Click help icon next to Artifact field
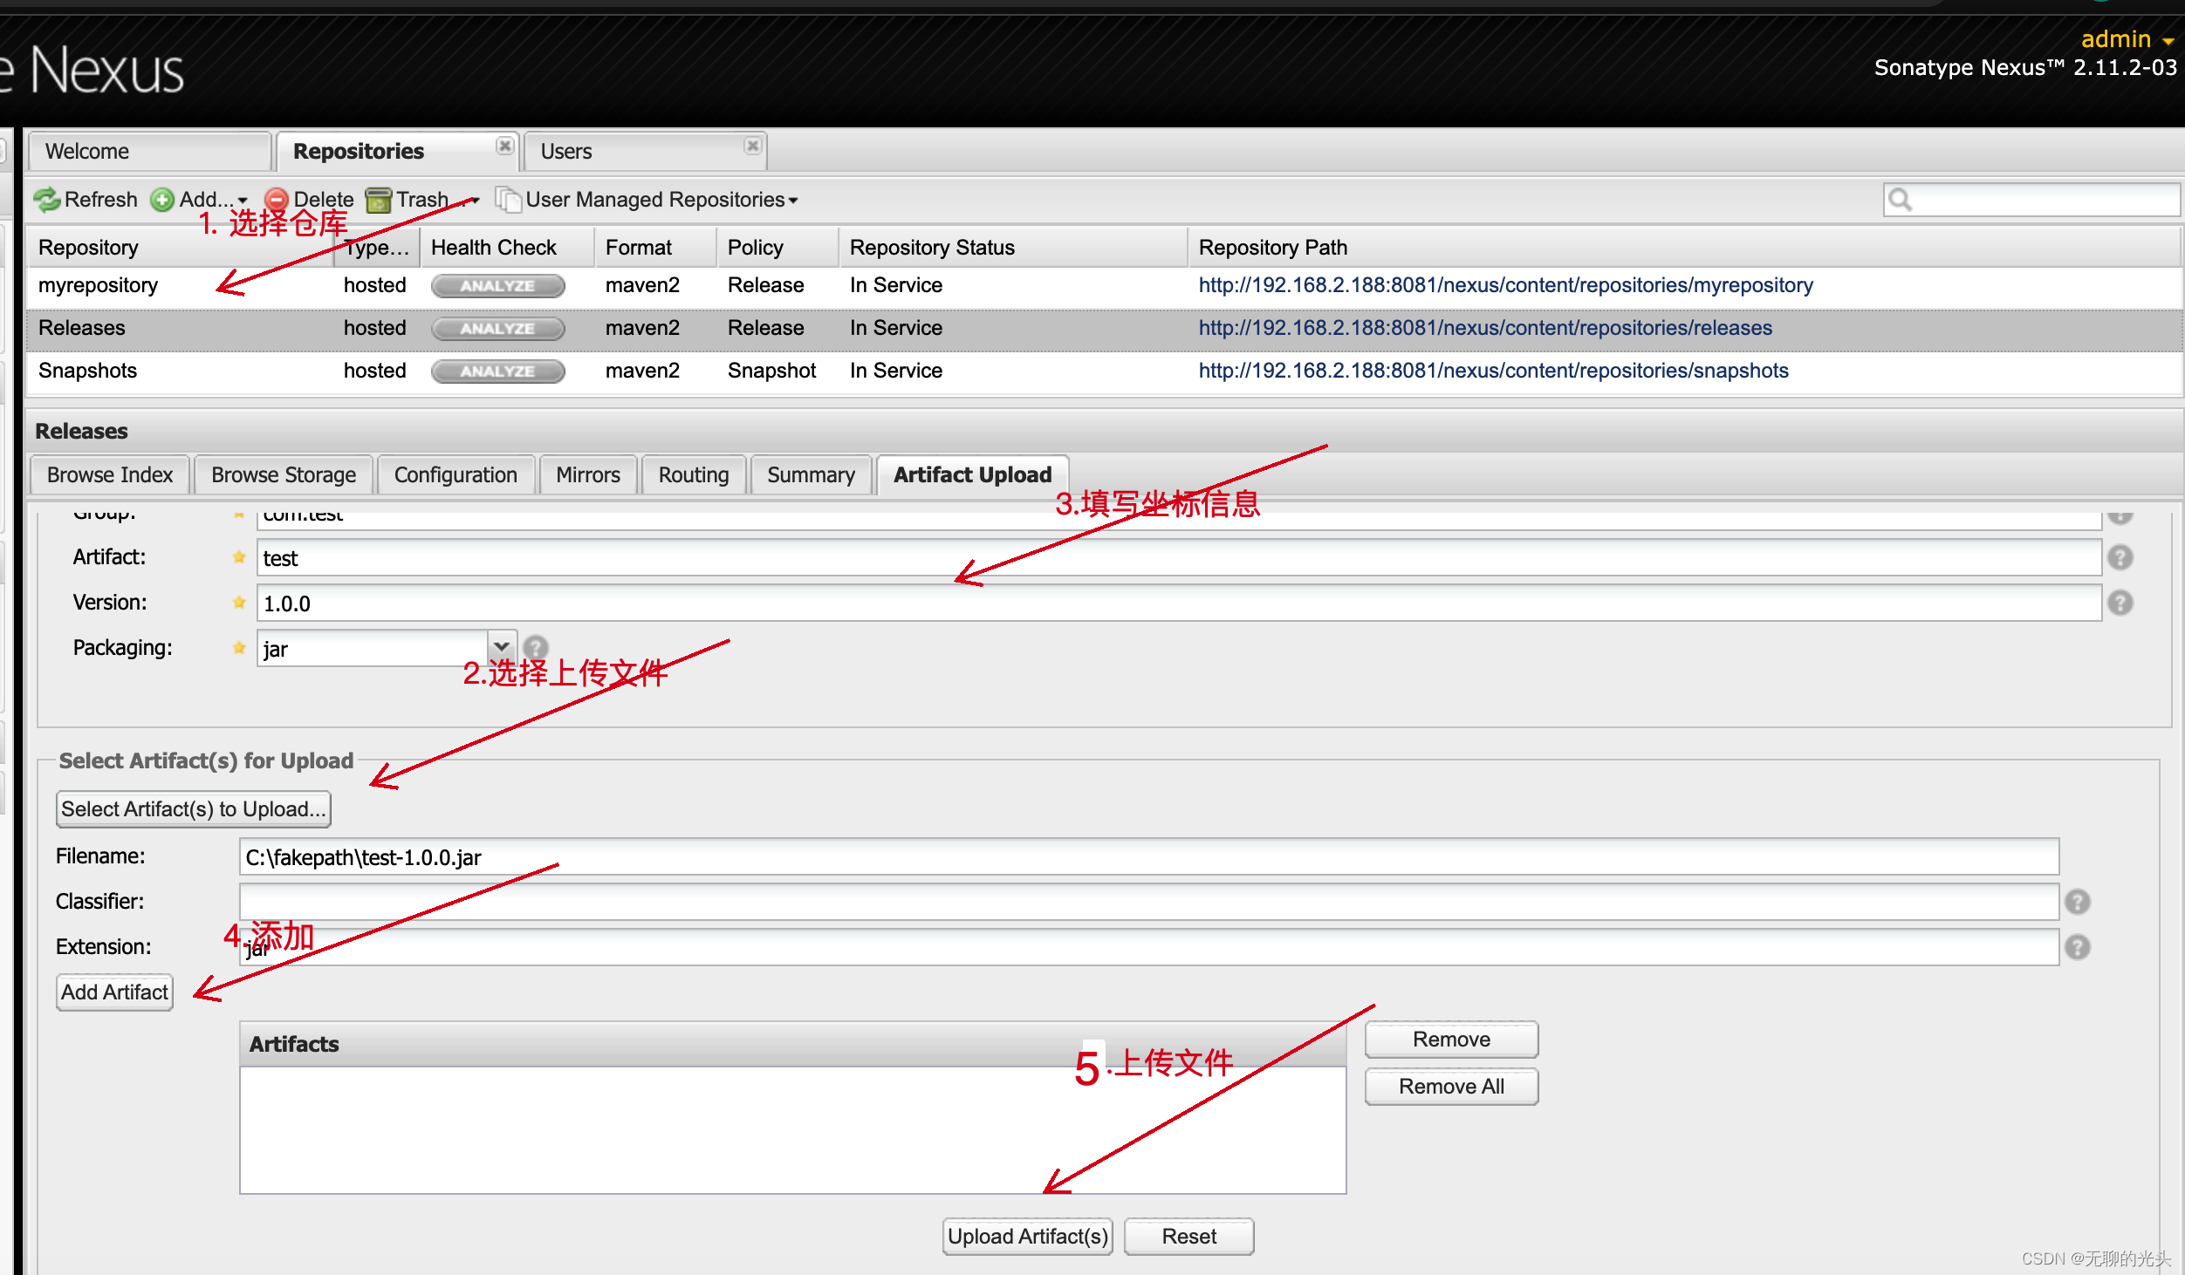 2120,558
